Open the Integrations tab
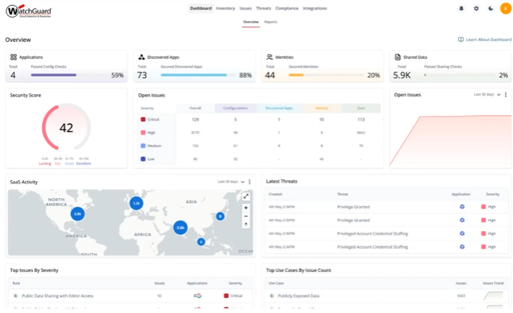Viewport: 513px width, 313px height. pyautogui.click(x=315, y=8)
